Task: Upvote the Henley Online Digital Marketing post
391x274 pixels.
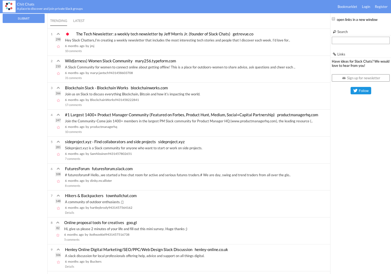Action: tap(58, 249)
